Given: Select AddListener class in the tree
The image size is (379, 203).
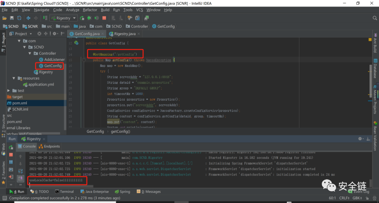Looking at the screenshot, I should [x=52, y=60].
